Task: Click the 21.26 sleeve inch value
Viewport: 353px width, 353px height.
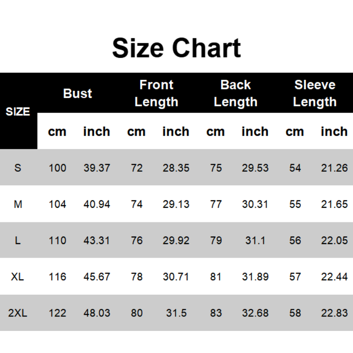Action: tap(334, 168)
